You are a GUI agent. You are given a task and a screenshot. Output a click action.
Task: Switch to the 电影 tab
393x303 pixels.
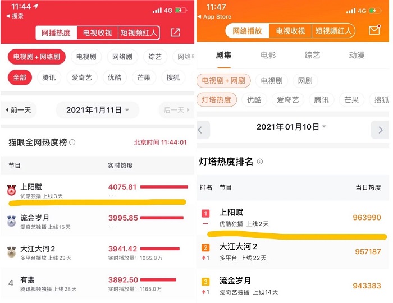[x=268, y=55]
